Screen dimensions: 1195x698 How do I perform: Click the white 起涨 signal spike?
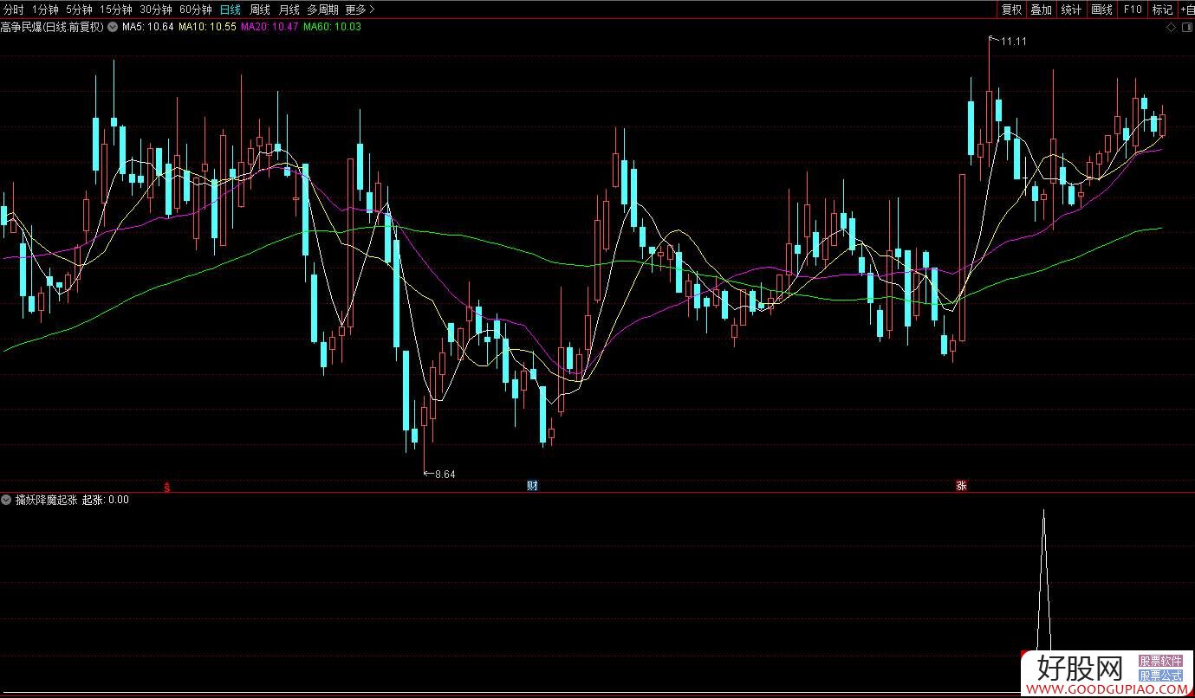1043,580
